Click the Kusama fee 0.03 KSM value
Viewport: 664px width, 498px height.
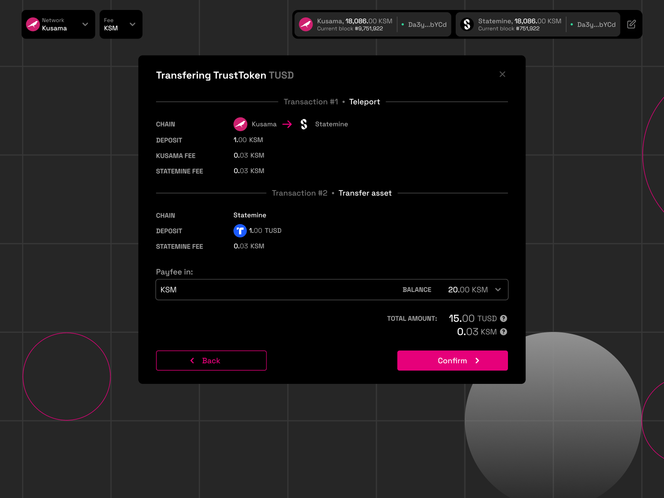tap(249, 155)
